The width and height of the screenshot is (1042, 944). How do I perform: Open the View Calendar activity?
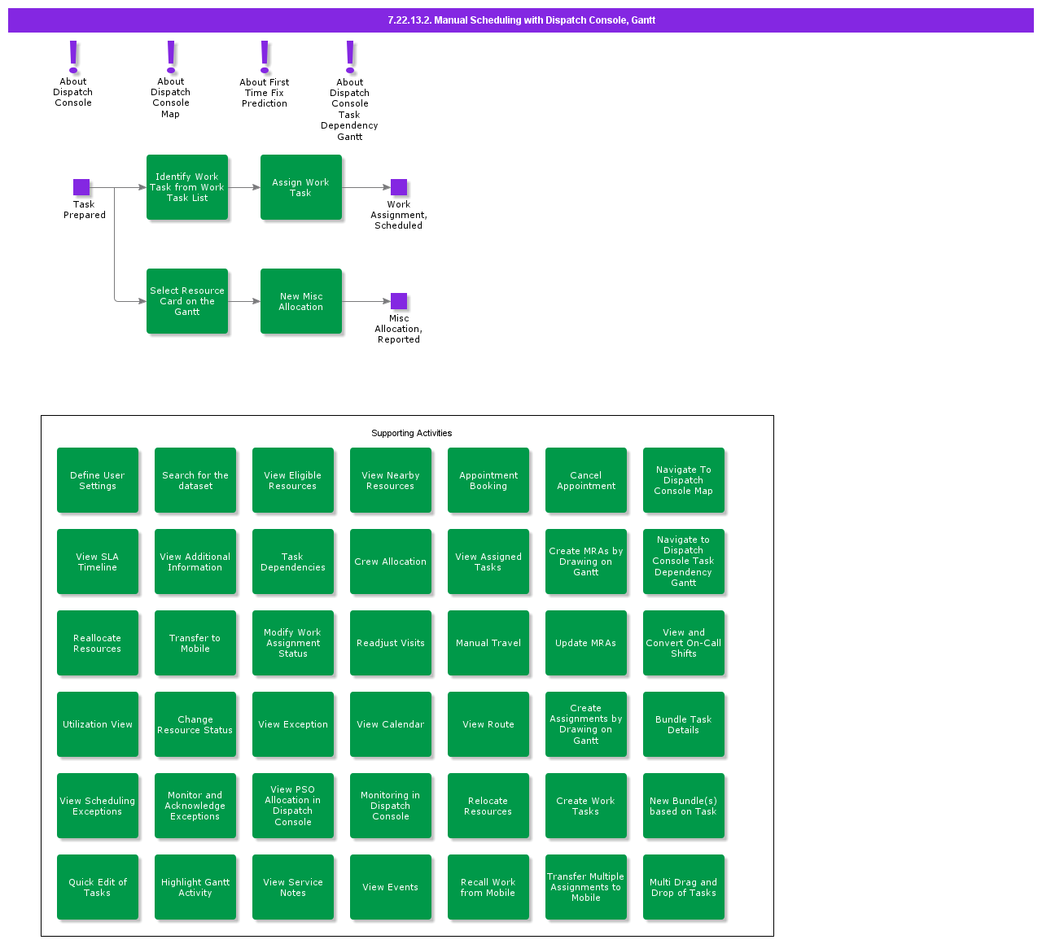pos(391,724)
